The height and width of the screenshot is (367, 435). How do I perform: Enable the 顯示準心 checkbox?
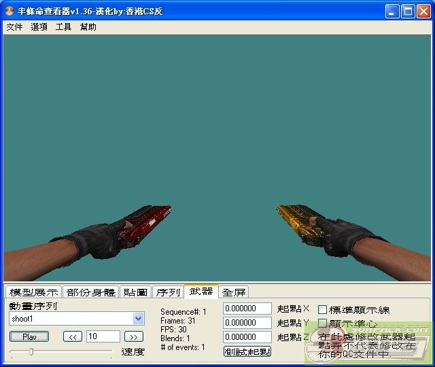(x=322, y=324)
